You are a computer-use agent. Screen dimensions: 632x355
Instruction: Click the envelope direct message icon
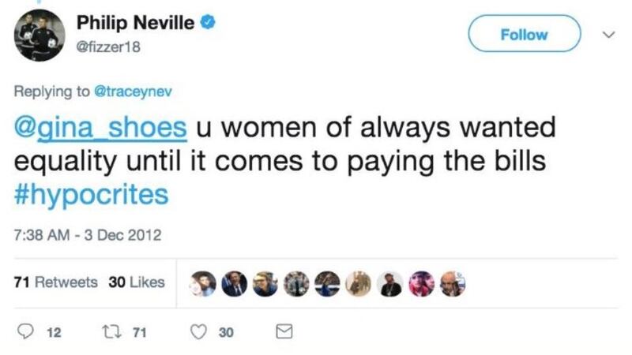281,333
